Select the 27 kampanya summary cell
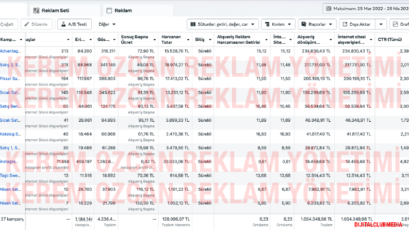The height and width of the screenshot is (230, 409). coord(12,219)
